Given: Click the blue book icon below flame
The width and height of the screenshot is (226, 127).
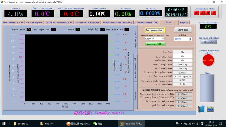Looking at the screenshot, I should [201, 109].
